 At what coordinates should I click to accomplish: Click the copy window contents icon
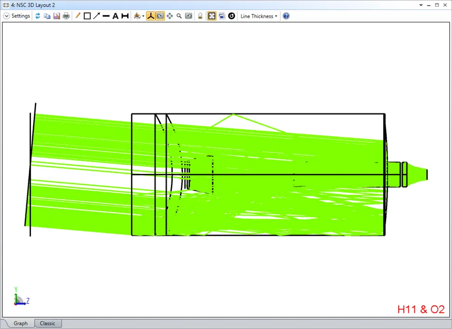pos(47,16)
